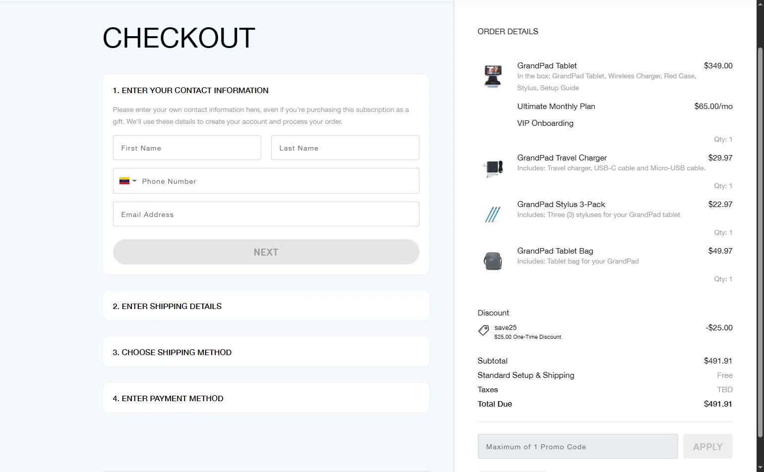Click the Ultimate Monthly Plan text
764x472 pixels.
tap(556, 106)
